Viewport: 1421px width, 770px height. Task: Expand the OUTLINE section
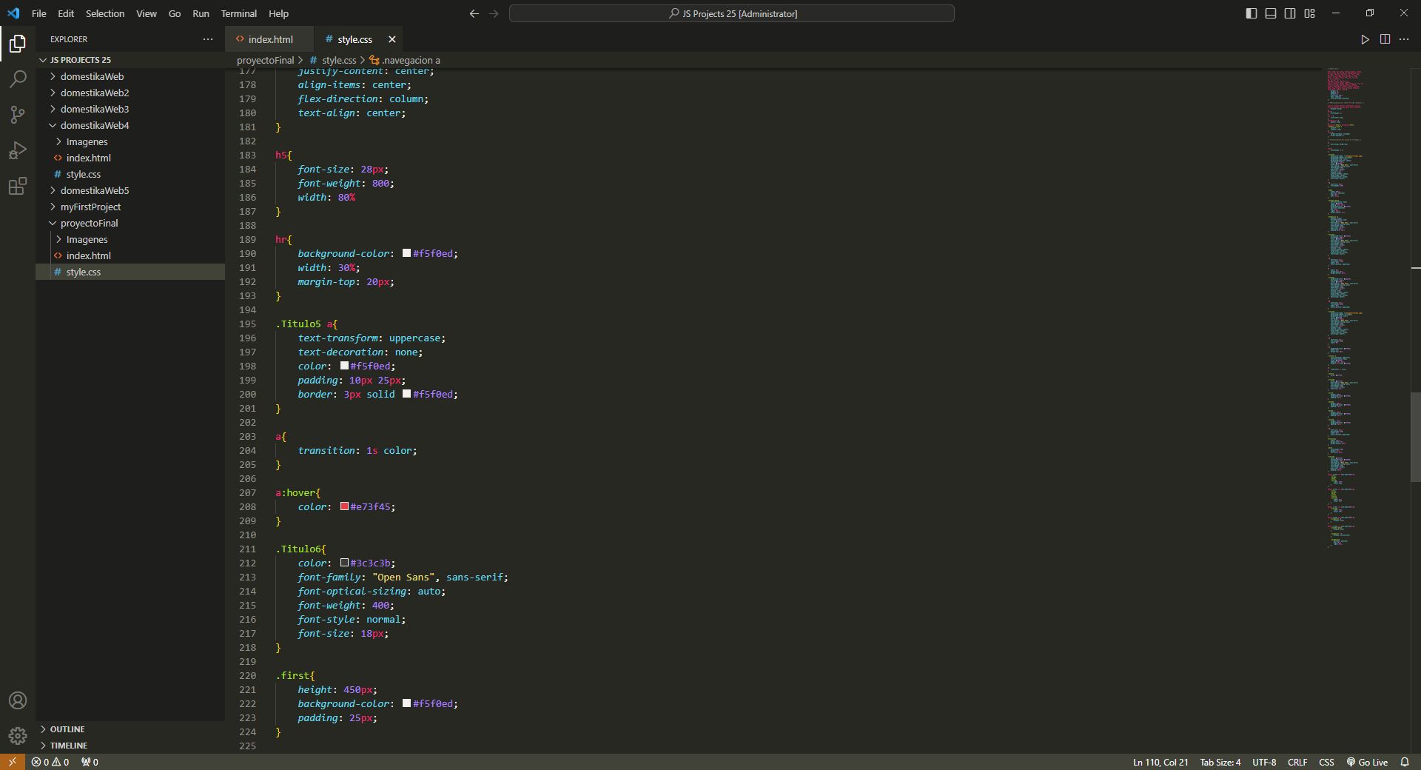(x=130, y=729)
